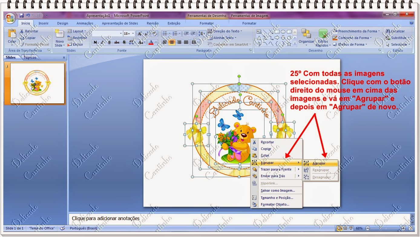Apply text shadow with the shadowed S
The image size is (420, 237).
[124, 42]
